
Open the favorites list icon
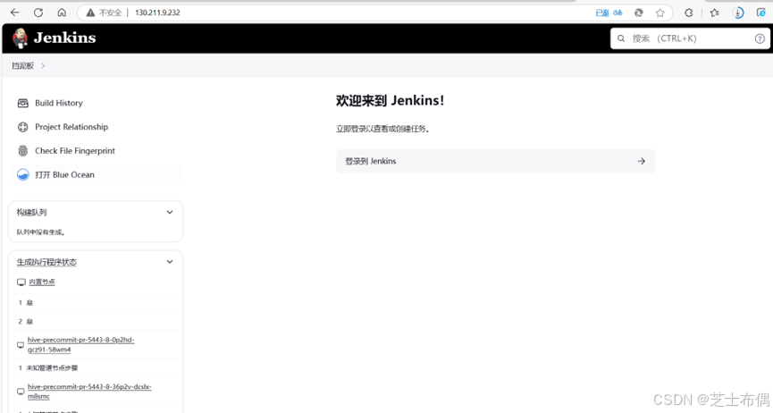(x=714, y=13)
